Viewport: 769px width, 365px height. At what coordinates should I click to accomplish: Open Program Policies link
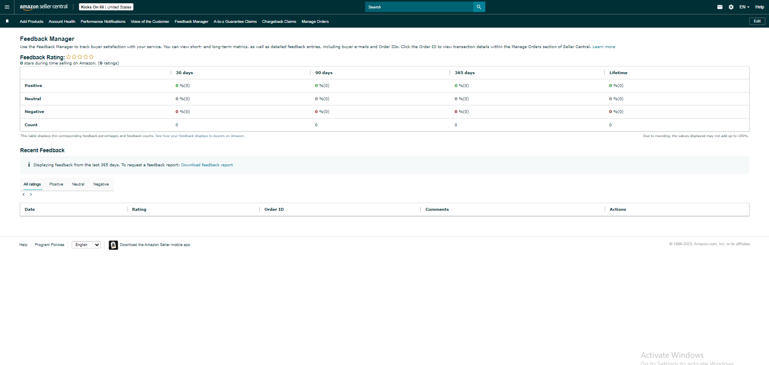[x=49, y=245]
